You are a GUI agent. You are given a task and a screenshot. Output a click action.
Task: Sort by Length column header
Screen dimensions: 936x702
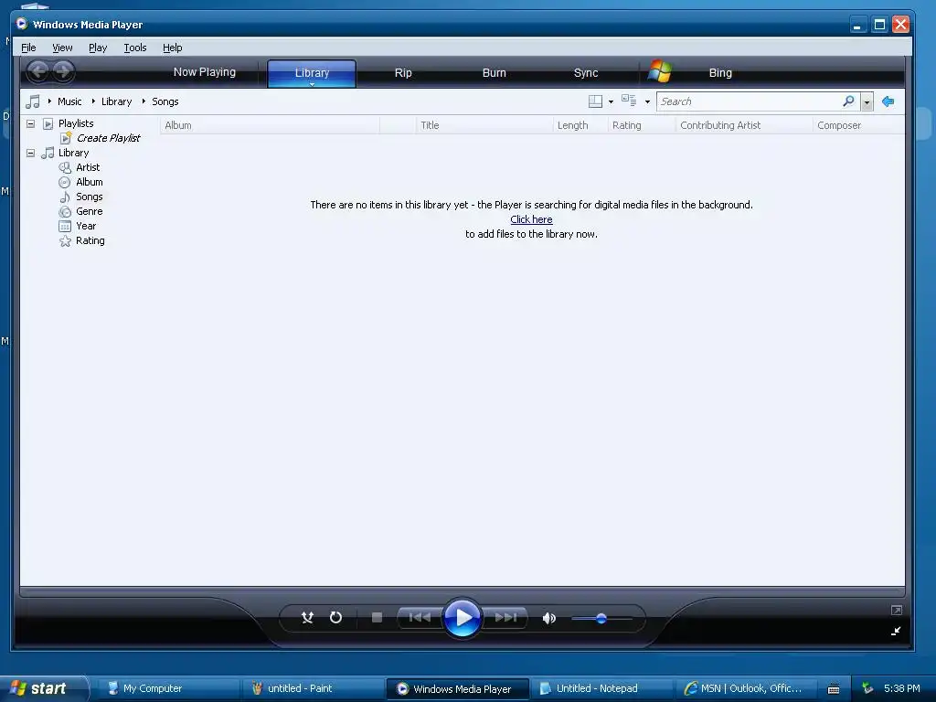tap(580, 125)
